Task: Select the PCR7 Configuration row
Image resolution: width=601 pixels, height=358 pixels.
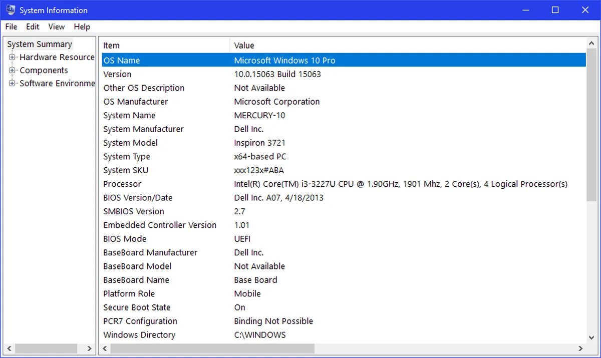Action: (344, 321)
